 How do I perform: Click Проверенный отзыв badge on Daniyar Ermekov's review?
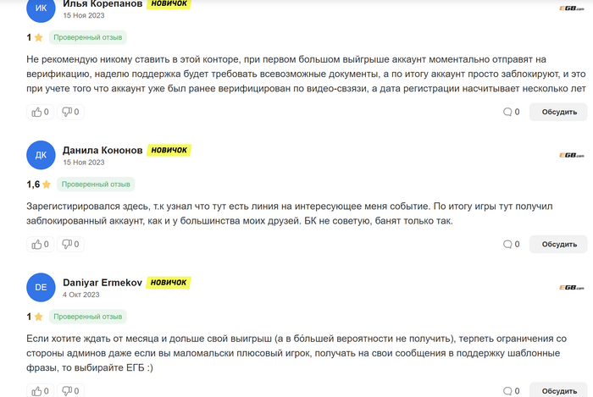[88, 316]
